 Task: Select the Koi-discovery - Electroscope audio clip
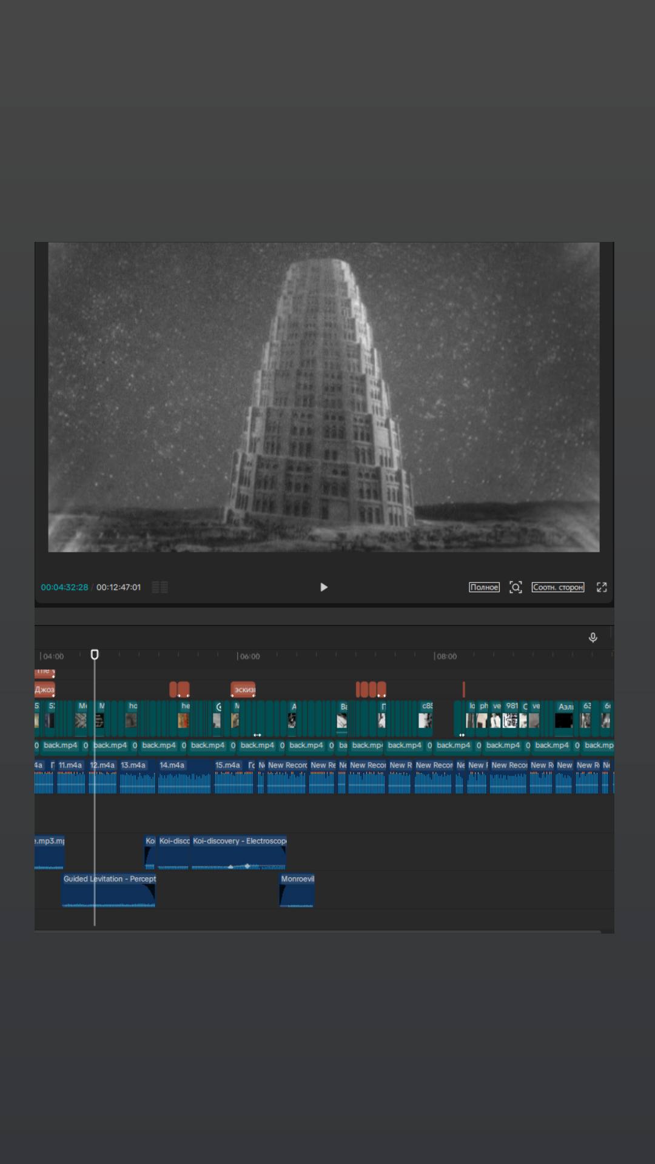(238, 852)
